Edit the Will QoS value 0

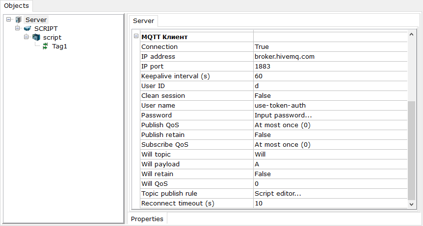330,184
